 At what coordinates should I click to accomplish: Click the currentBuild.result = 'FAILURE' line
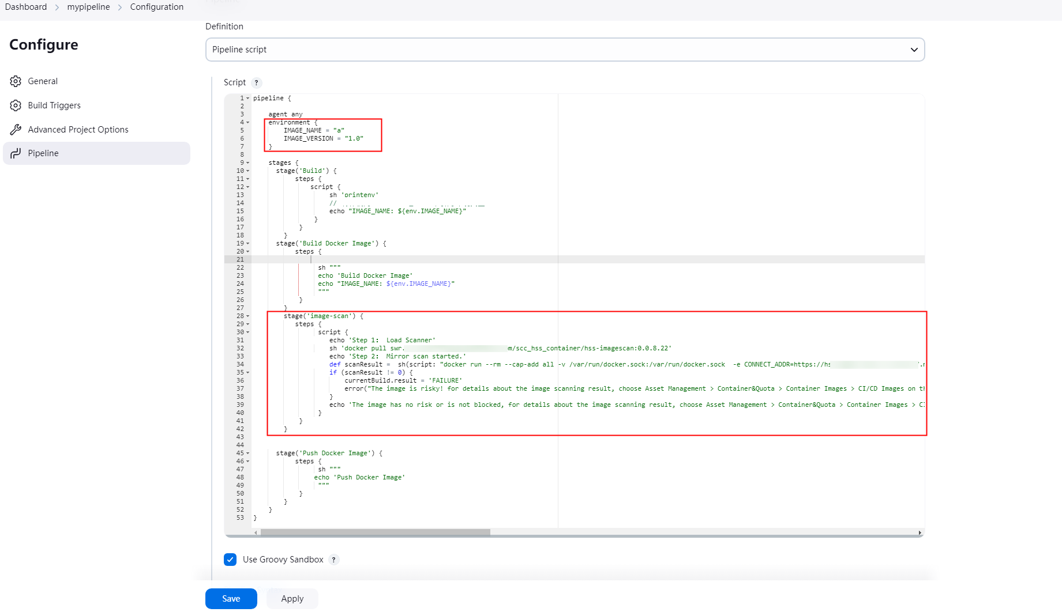[403, 380]
